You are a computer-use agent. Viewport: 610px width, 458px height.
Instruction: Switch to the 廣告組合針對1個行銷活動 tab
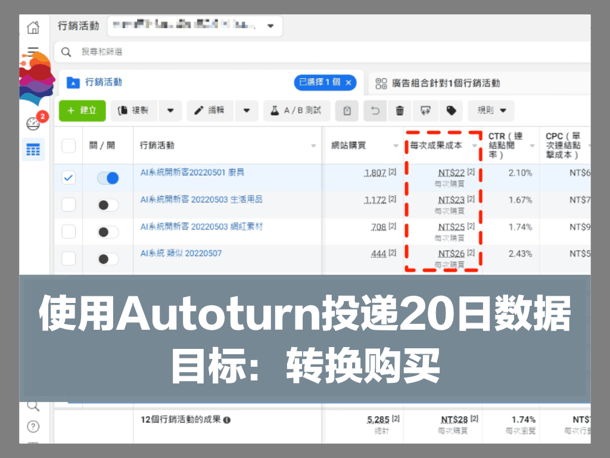click(x=438, y=83)
